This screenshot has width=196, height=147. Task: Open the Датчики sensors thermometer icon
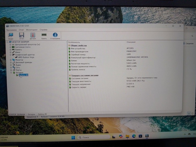pyautogui.click(x=33, y=36)
